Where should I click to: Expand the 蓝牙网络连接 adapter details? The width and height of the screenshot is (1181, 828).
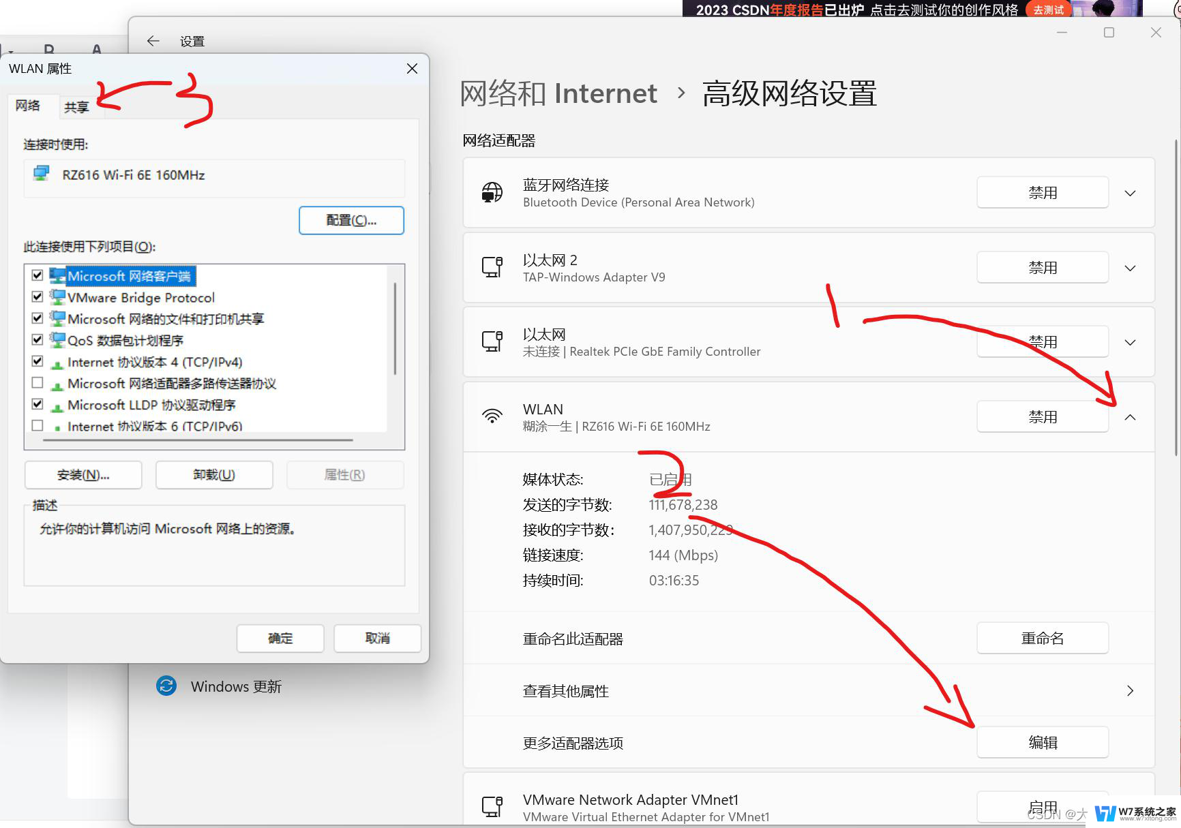[x=1130, y=193]
